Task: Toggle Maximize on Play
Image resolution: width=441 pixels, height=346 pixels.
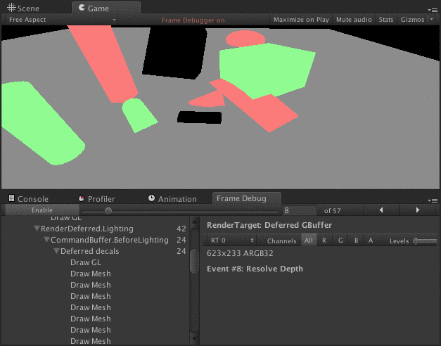Action: [301, 20]
